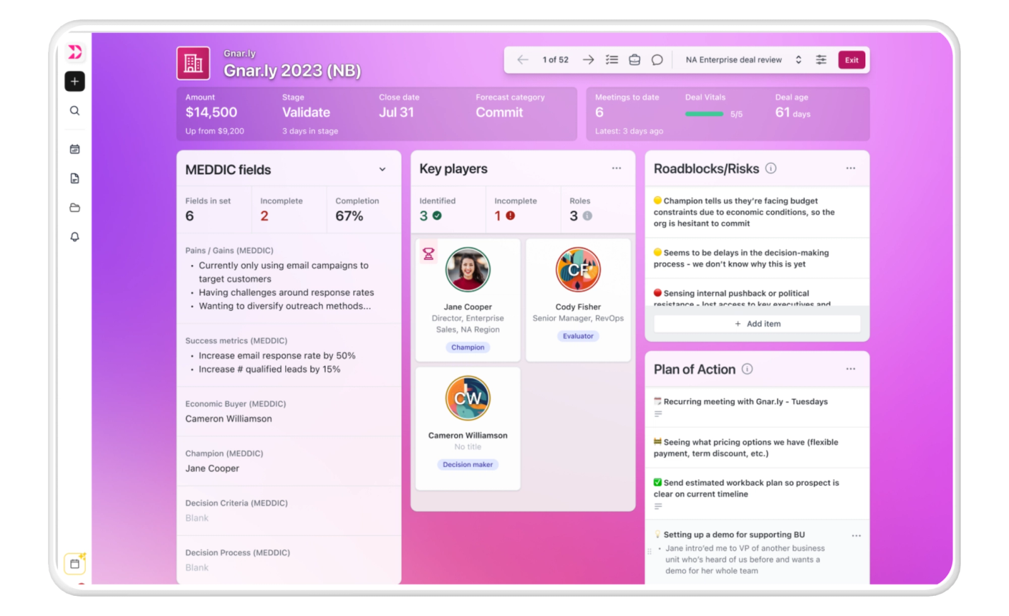Click the 1 of 52 deal counter

coord(556,60)
